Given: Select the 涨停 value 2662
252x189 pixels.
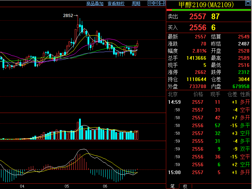Looking at the screenshot, I should coord(201,72).
